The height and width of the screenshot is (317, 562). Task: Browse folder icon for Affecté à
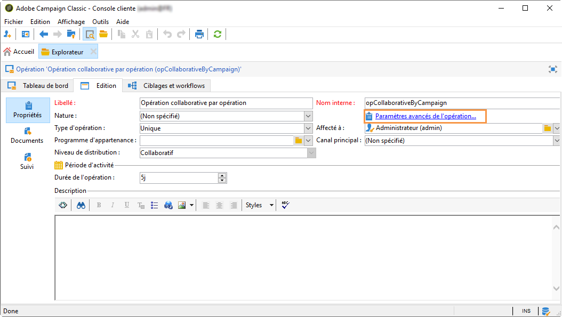tap(547, 128)
